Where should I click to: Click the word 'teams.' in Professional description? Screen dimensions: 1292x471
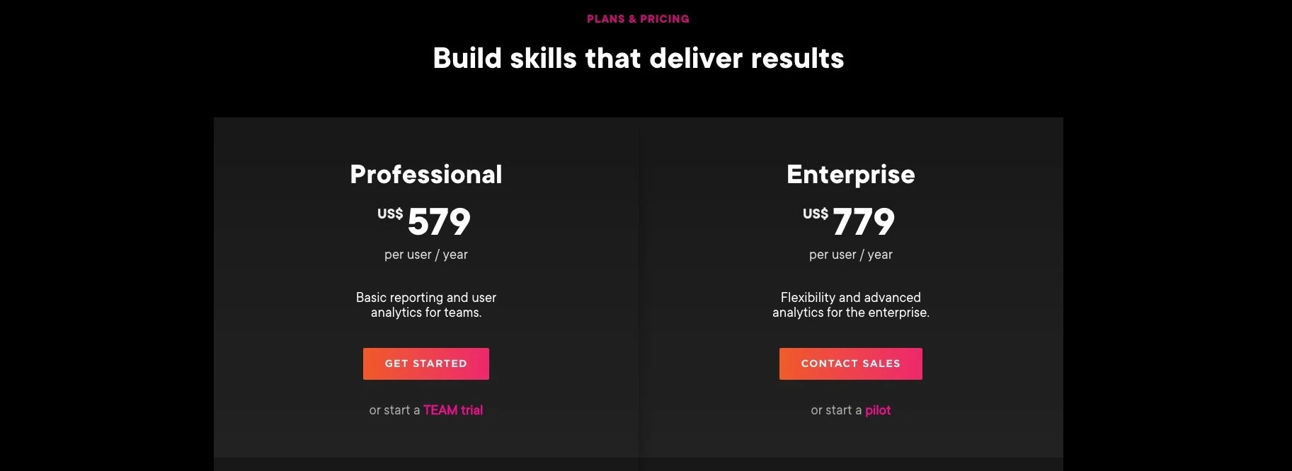tap(463, 313)
